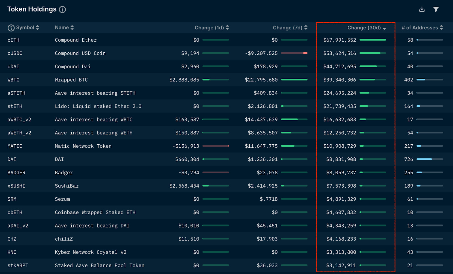
Task: Click Kyber Network Crystal v2 name
Action: click(x=91, y=252)
